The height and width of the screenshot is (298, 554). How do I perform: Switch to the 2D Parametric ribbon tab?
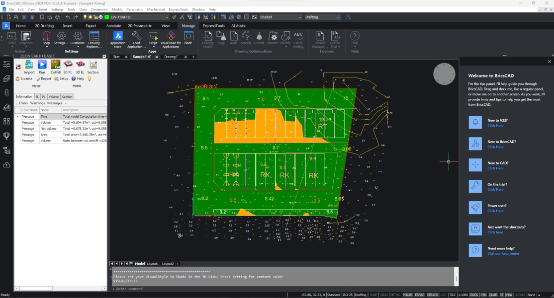click(x=140, y=26)
